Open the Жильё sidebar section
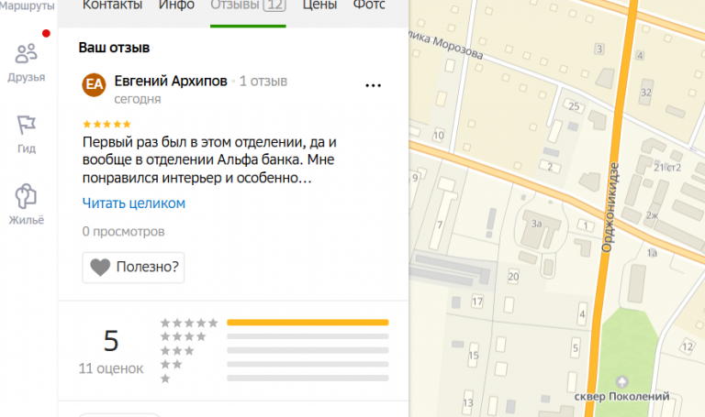The height and width of the screenshot is (417, 705). pyautogui.click(x=26, y=204)
